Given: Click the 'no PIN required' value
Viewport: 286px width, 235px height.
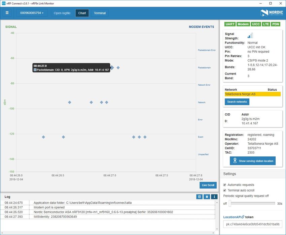Looking at the screenshot, I should click(x=258, y=52).
